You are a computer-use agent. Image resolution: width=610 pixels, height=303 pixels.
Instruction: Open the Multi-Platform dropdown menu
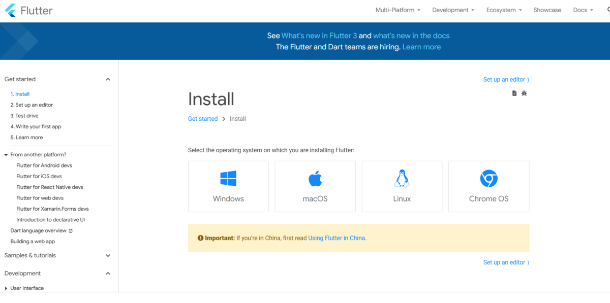pyautogui.click(x=398, y=10)
